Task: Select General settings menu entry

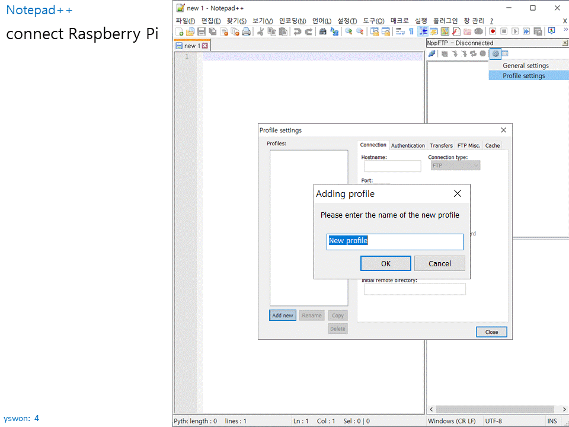Action: click(x=529, y=65)
